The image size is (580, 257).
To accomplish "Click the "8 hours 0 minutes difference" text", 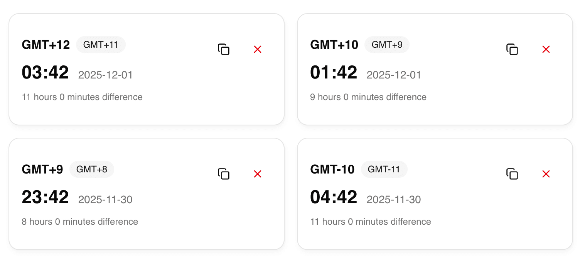I will (80, 222).
